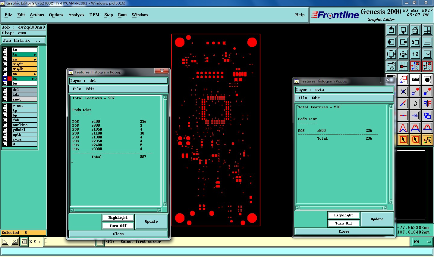Select the red-blue diagonal line tool
This screenshot has height=257, width=434.
point(403,104)
